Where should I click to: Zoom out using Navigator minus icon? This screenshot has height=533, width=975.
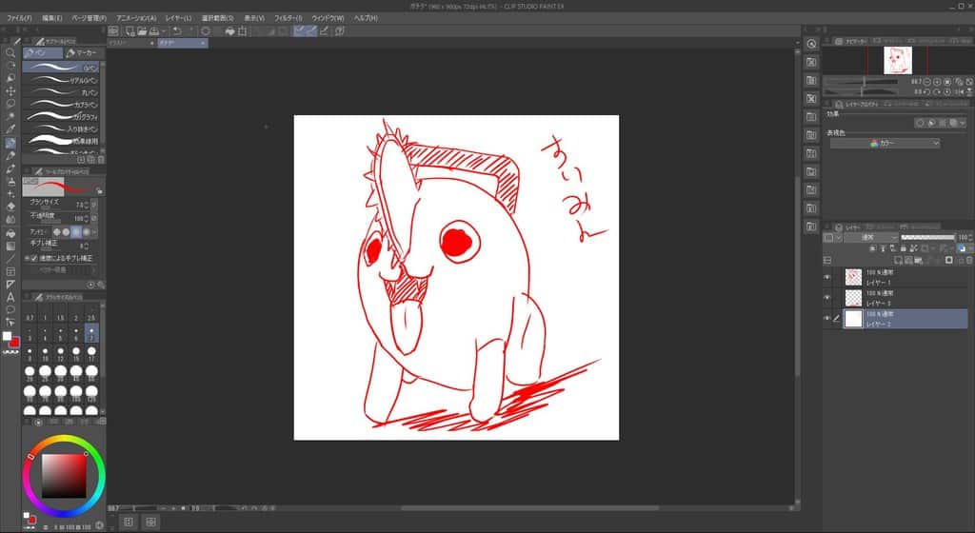coord(926,82)
